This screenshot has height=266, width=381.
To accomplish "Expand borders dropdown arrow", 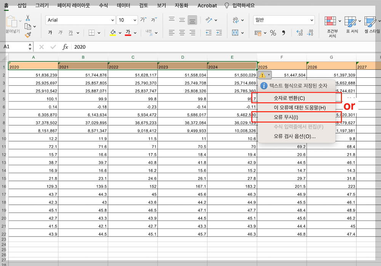I will coord(99,33).
